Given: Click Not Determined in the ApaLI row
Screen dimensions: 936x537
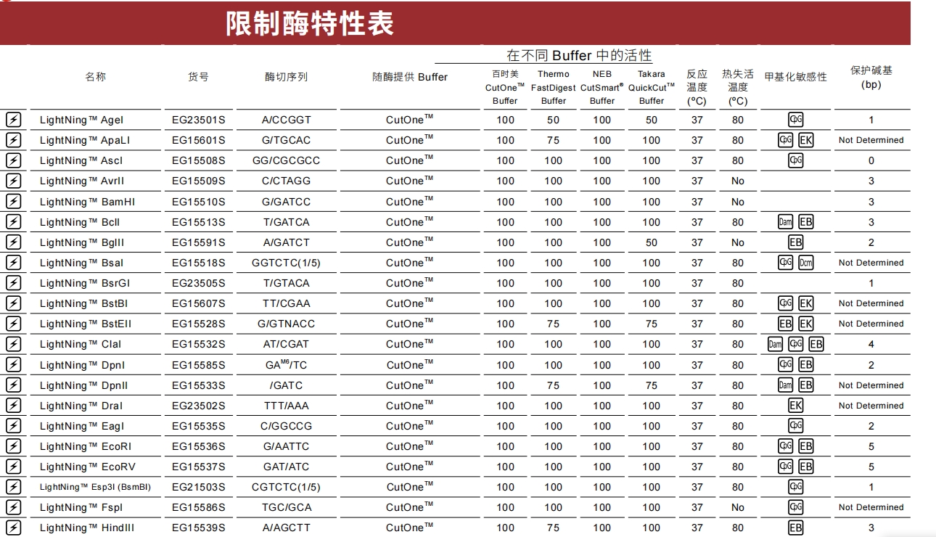Looking at the screenshot, I should 871,140.
